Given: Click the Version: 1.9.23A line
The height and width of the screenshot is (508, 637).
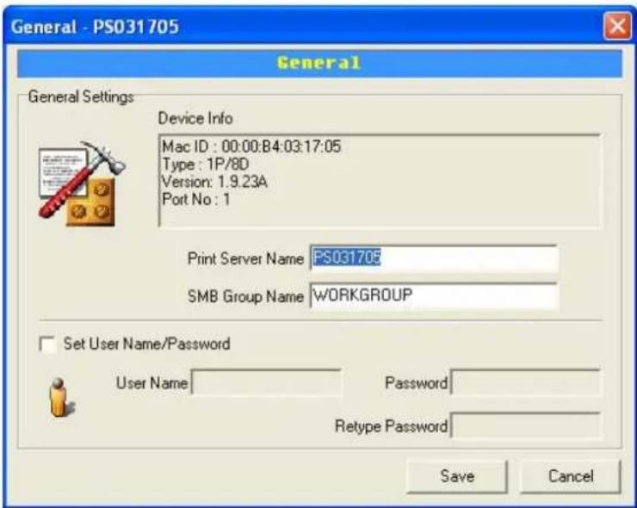Looking at the screenshot, I should 215,182.
